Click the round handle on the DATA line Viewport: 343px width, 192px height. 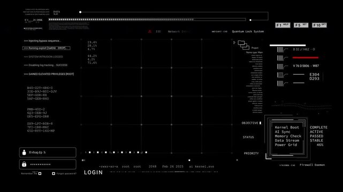[80, 12]
